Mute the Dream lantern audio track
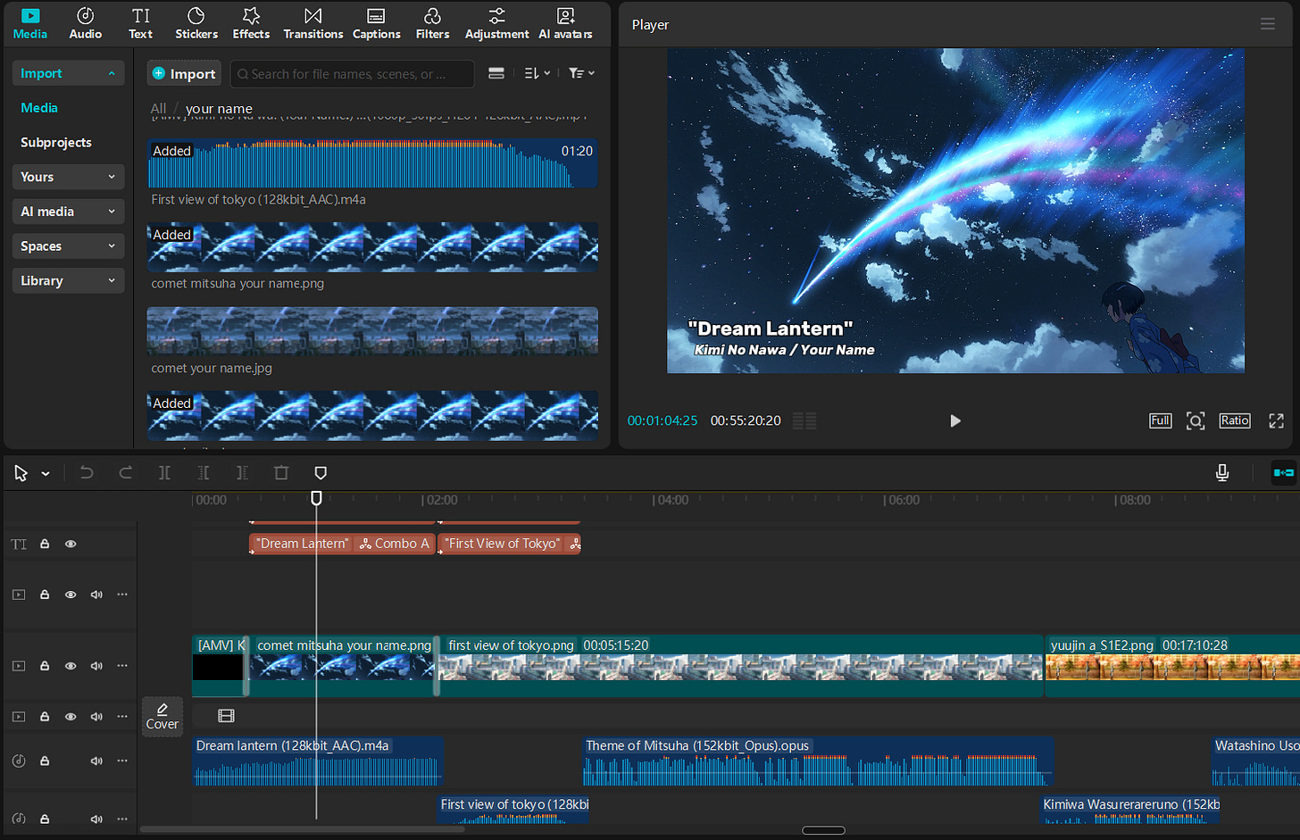 coord(96,761)
